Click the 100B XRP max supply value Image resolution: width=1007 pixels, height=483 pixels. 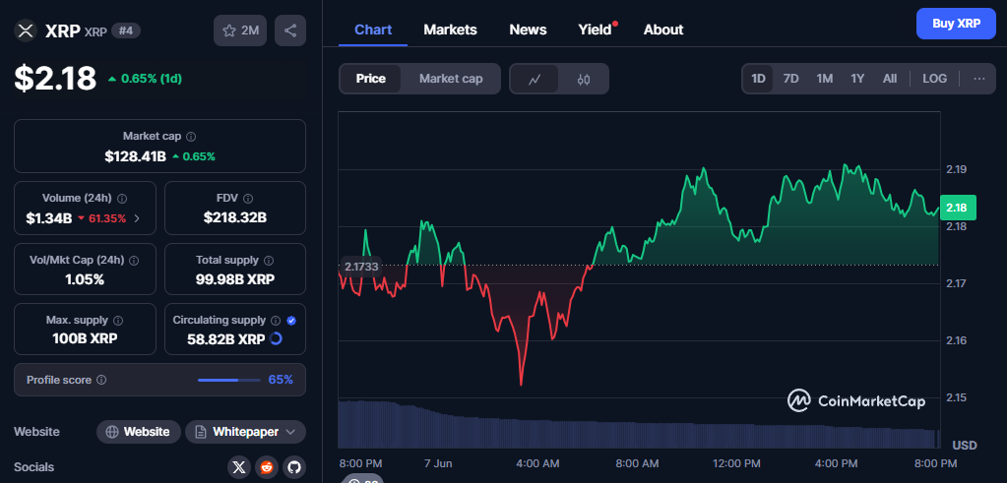85,338
